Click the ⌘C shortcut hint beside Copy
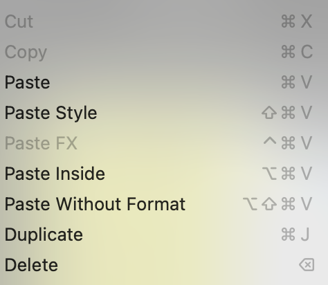Image resolution: width=328 pixels, height=285 pixels. point(297,52)
